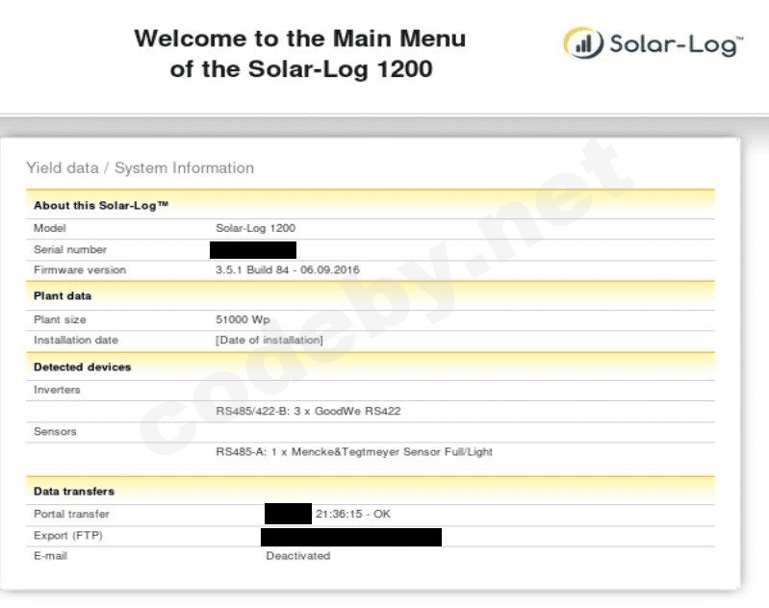769x608 pixels.
Task: Click the 'Inverters' row label
Action: pos(57,390)
